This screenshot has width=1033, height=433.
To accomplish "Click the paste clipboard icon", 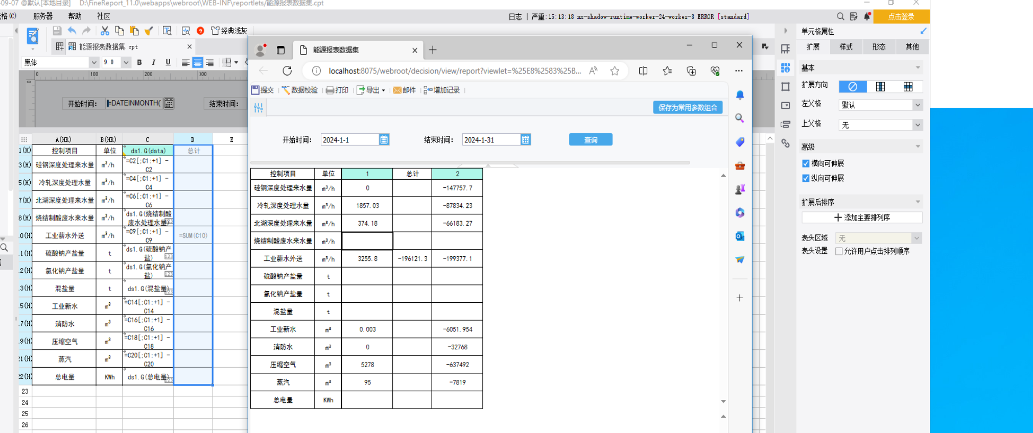I will click(134, 31).
